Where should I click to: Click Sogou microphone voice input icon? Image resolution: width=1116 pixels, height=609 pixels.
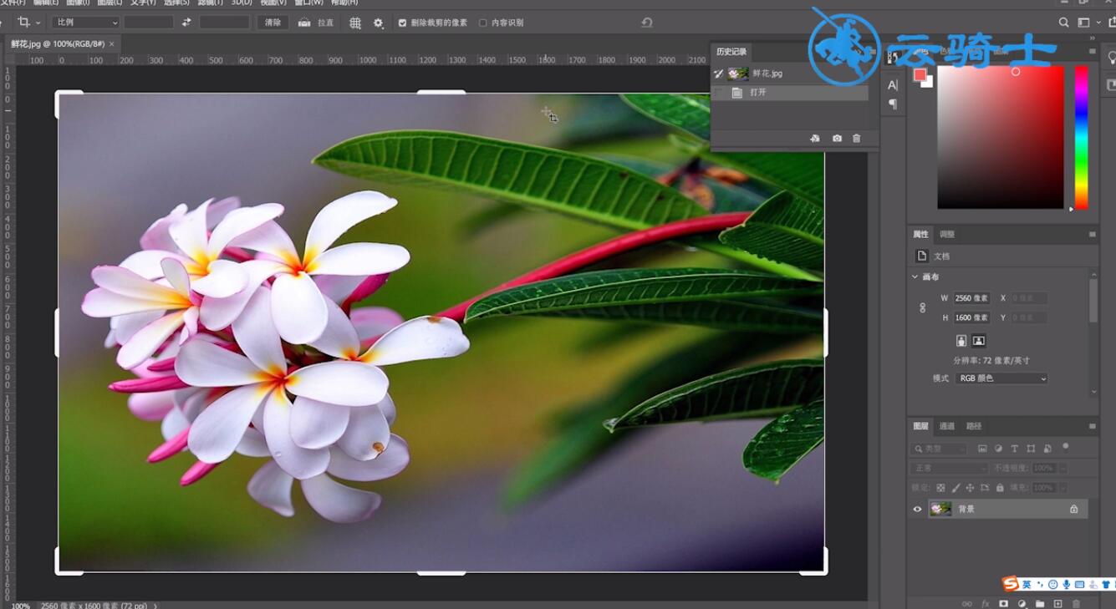tap(1067, 585)
